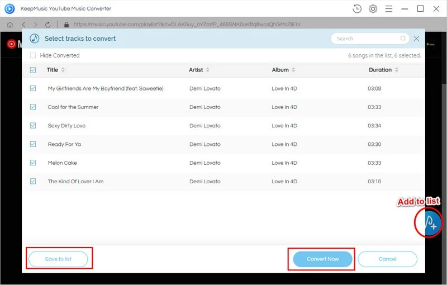Enable the Hide Converted checkbox

(x=33, y=55)
